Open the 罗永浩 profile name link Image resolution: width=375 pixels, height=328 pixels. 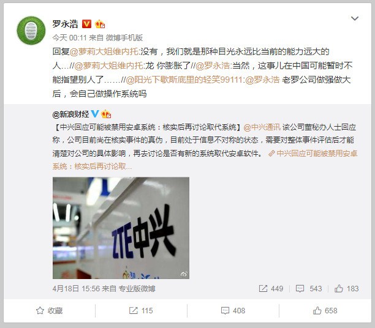(x=66, y=24)
